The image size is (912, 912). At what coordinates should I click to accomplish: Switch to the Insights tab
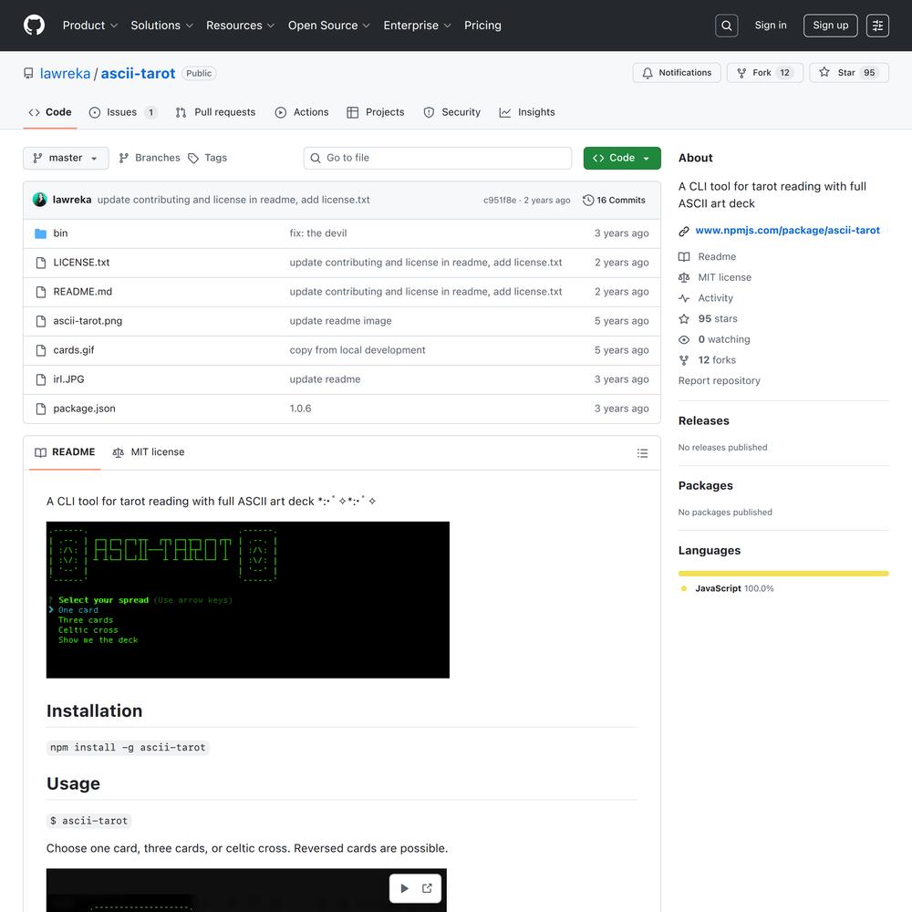527,112
